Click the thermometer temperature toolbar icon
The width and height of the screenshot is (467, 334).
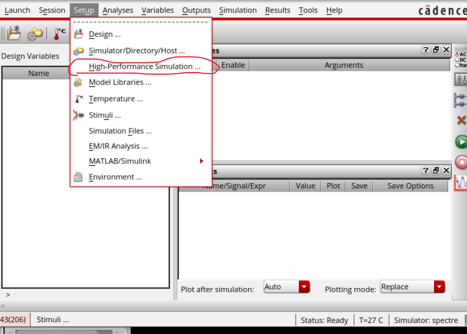click(x=59, y=34)
